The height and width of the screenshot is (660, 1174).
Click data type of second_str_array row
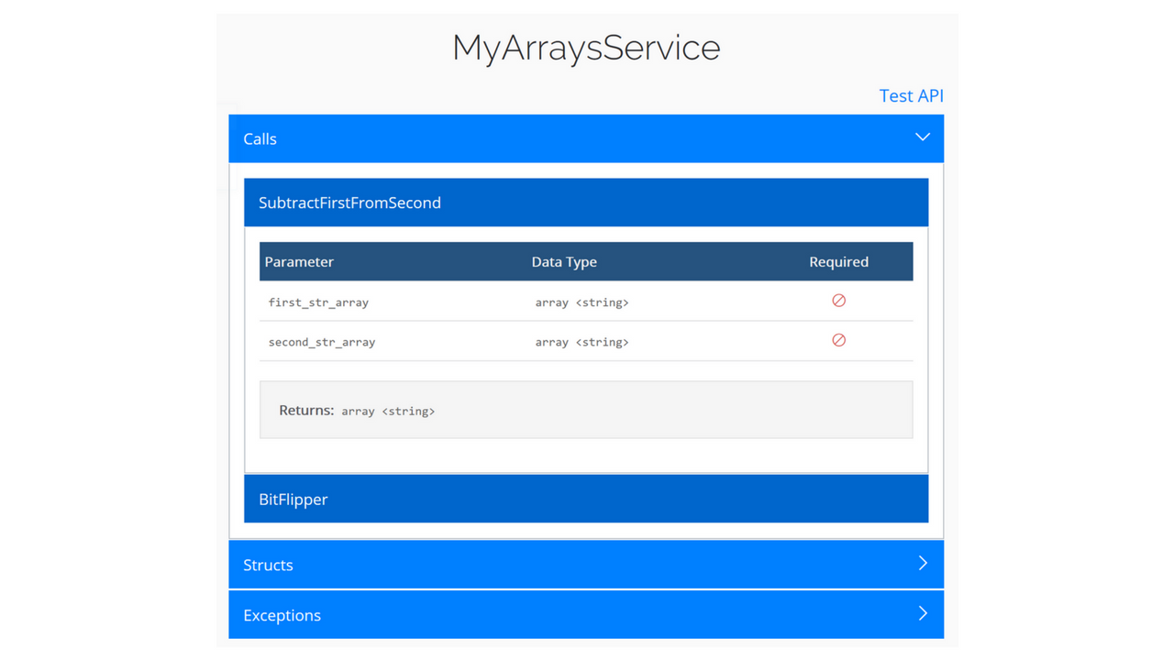point(581,342)
